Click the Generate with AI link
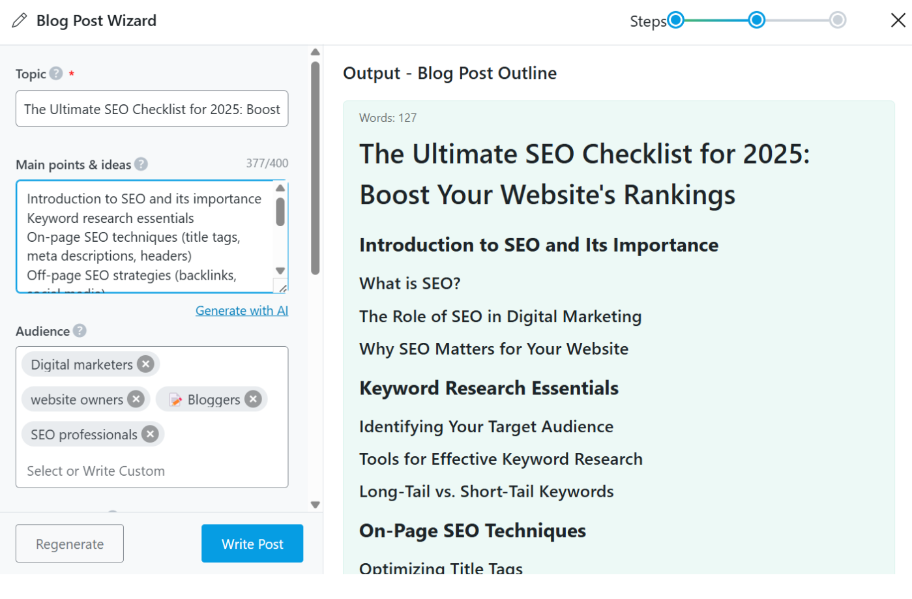This screenshot has height=599, width=912. point(241,311)
